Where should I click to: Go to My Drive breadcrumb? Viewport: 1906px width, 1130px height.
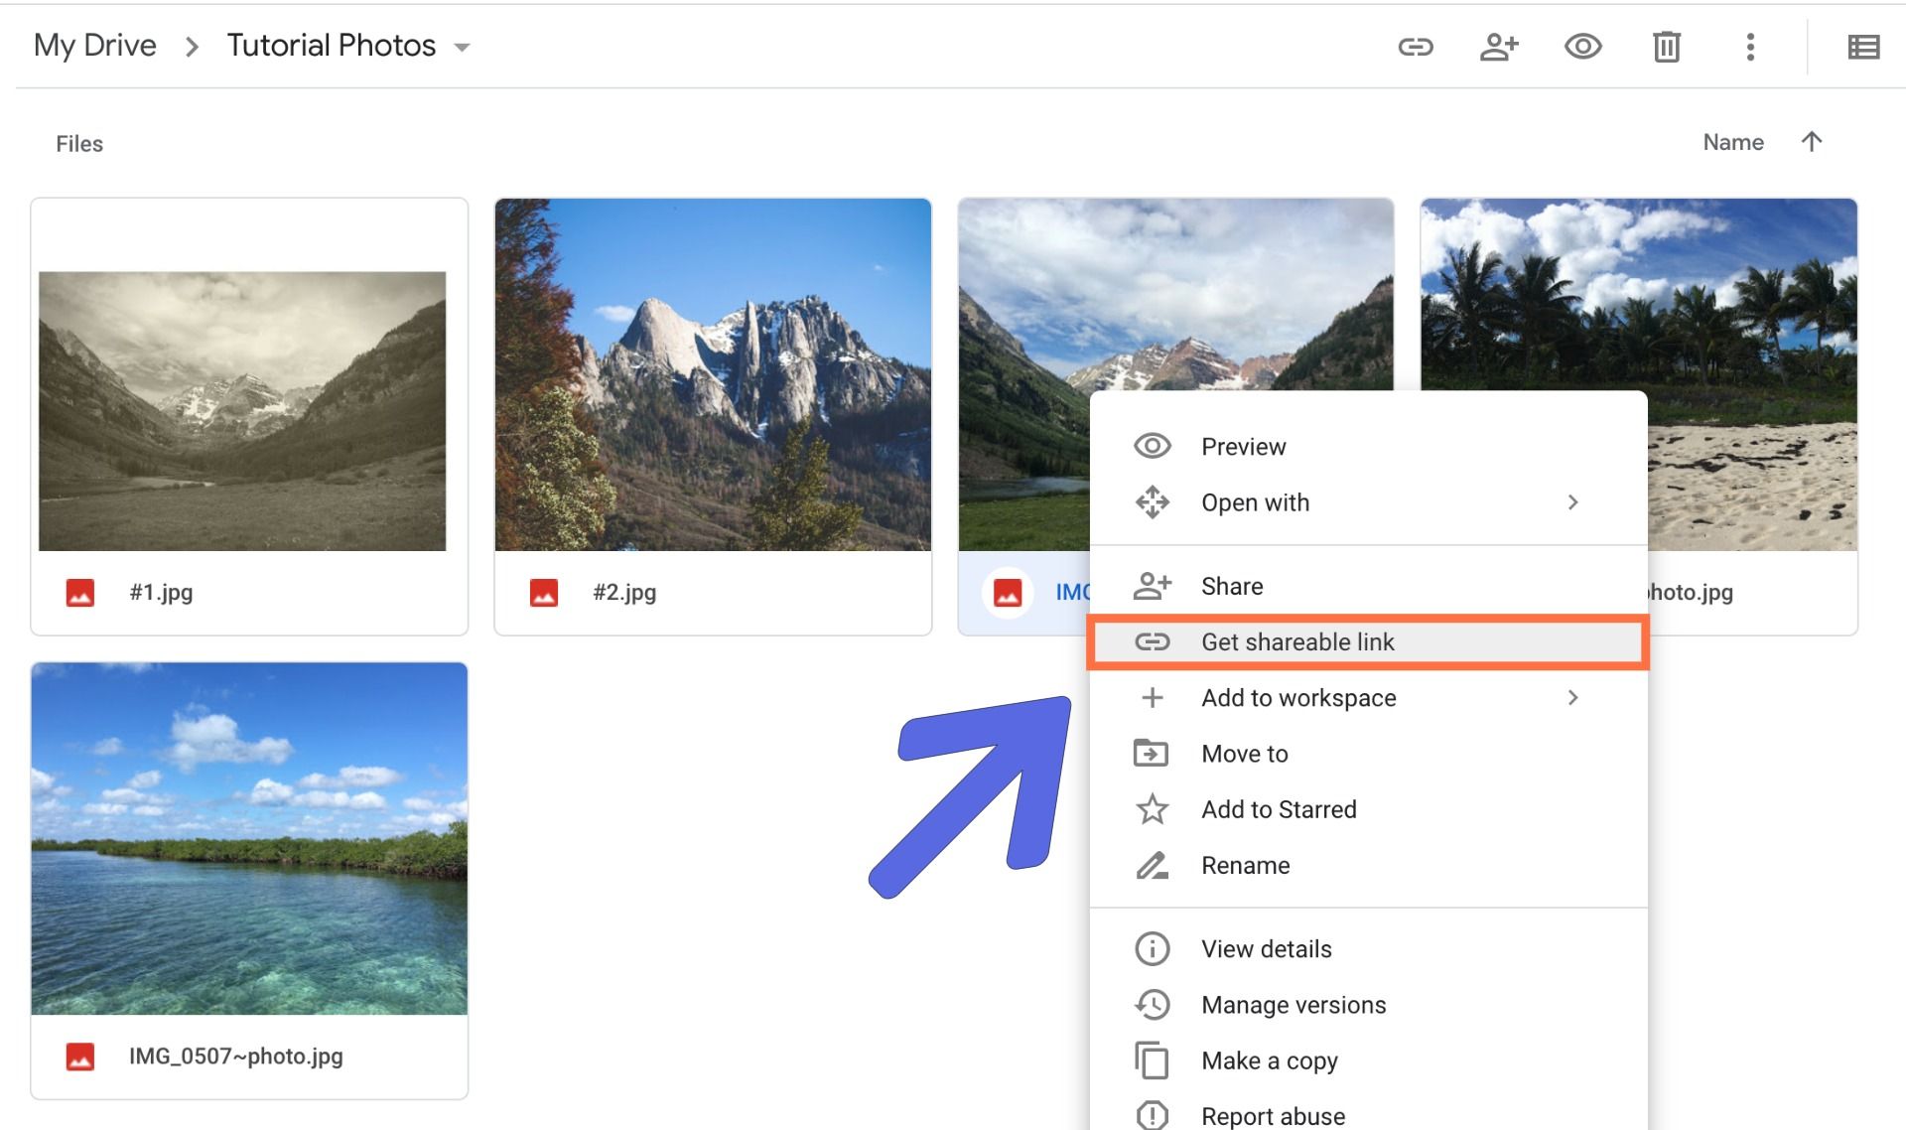pos(95,46)
